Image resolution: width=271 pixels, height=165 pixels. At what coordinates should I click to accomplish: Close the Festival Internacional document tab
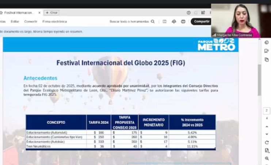click(x=39, y=12)
